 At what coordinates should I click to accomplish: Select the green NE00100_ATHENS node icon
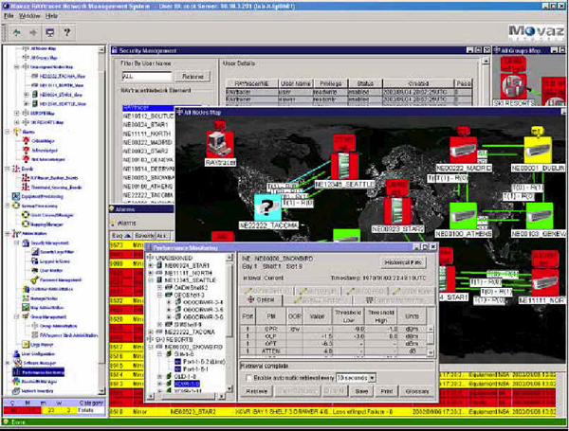pyautogui.click(x=463, y=216)
